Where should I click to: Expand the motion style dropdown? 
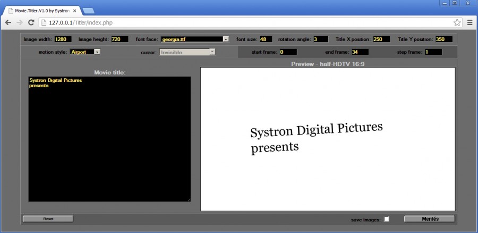(85, 52)
